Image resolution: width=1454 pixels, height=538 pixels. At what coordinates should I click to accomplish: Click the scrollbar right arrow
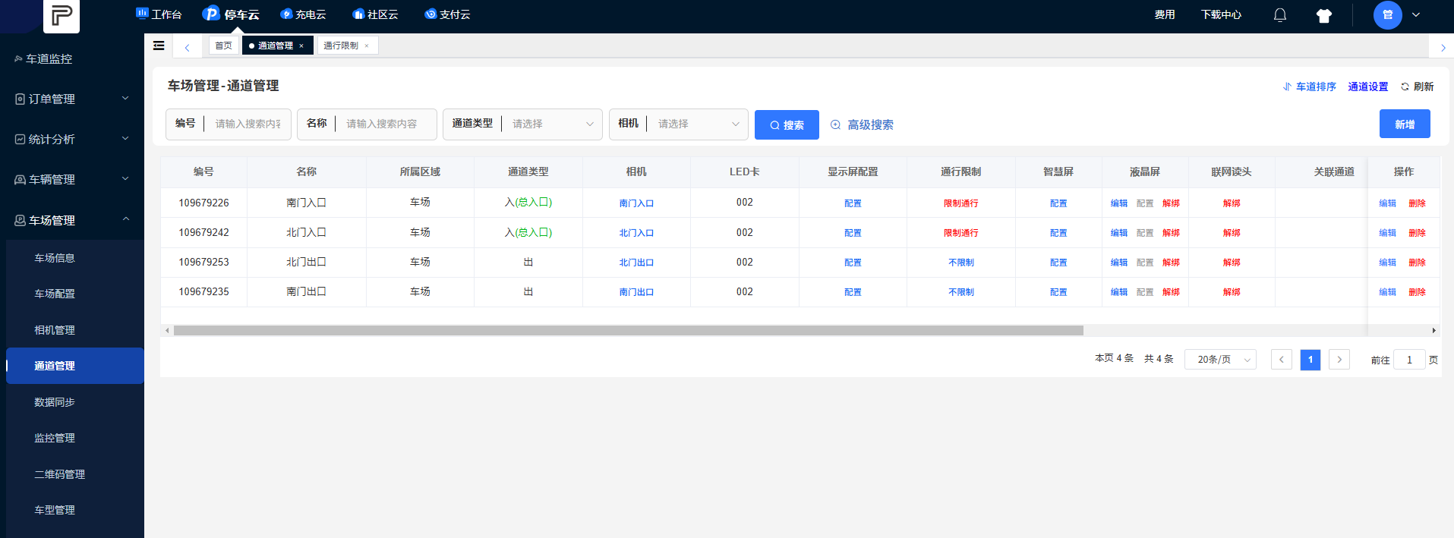1433,330
